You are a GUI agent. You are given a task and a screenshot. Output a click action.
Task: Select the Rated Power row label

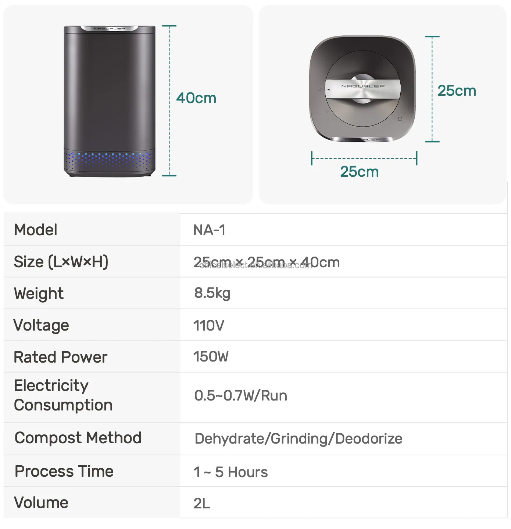click(x=61, y=357)
